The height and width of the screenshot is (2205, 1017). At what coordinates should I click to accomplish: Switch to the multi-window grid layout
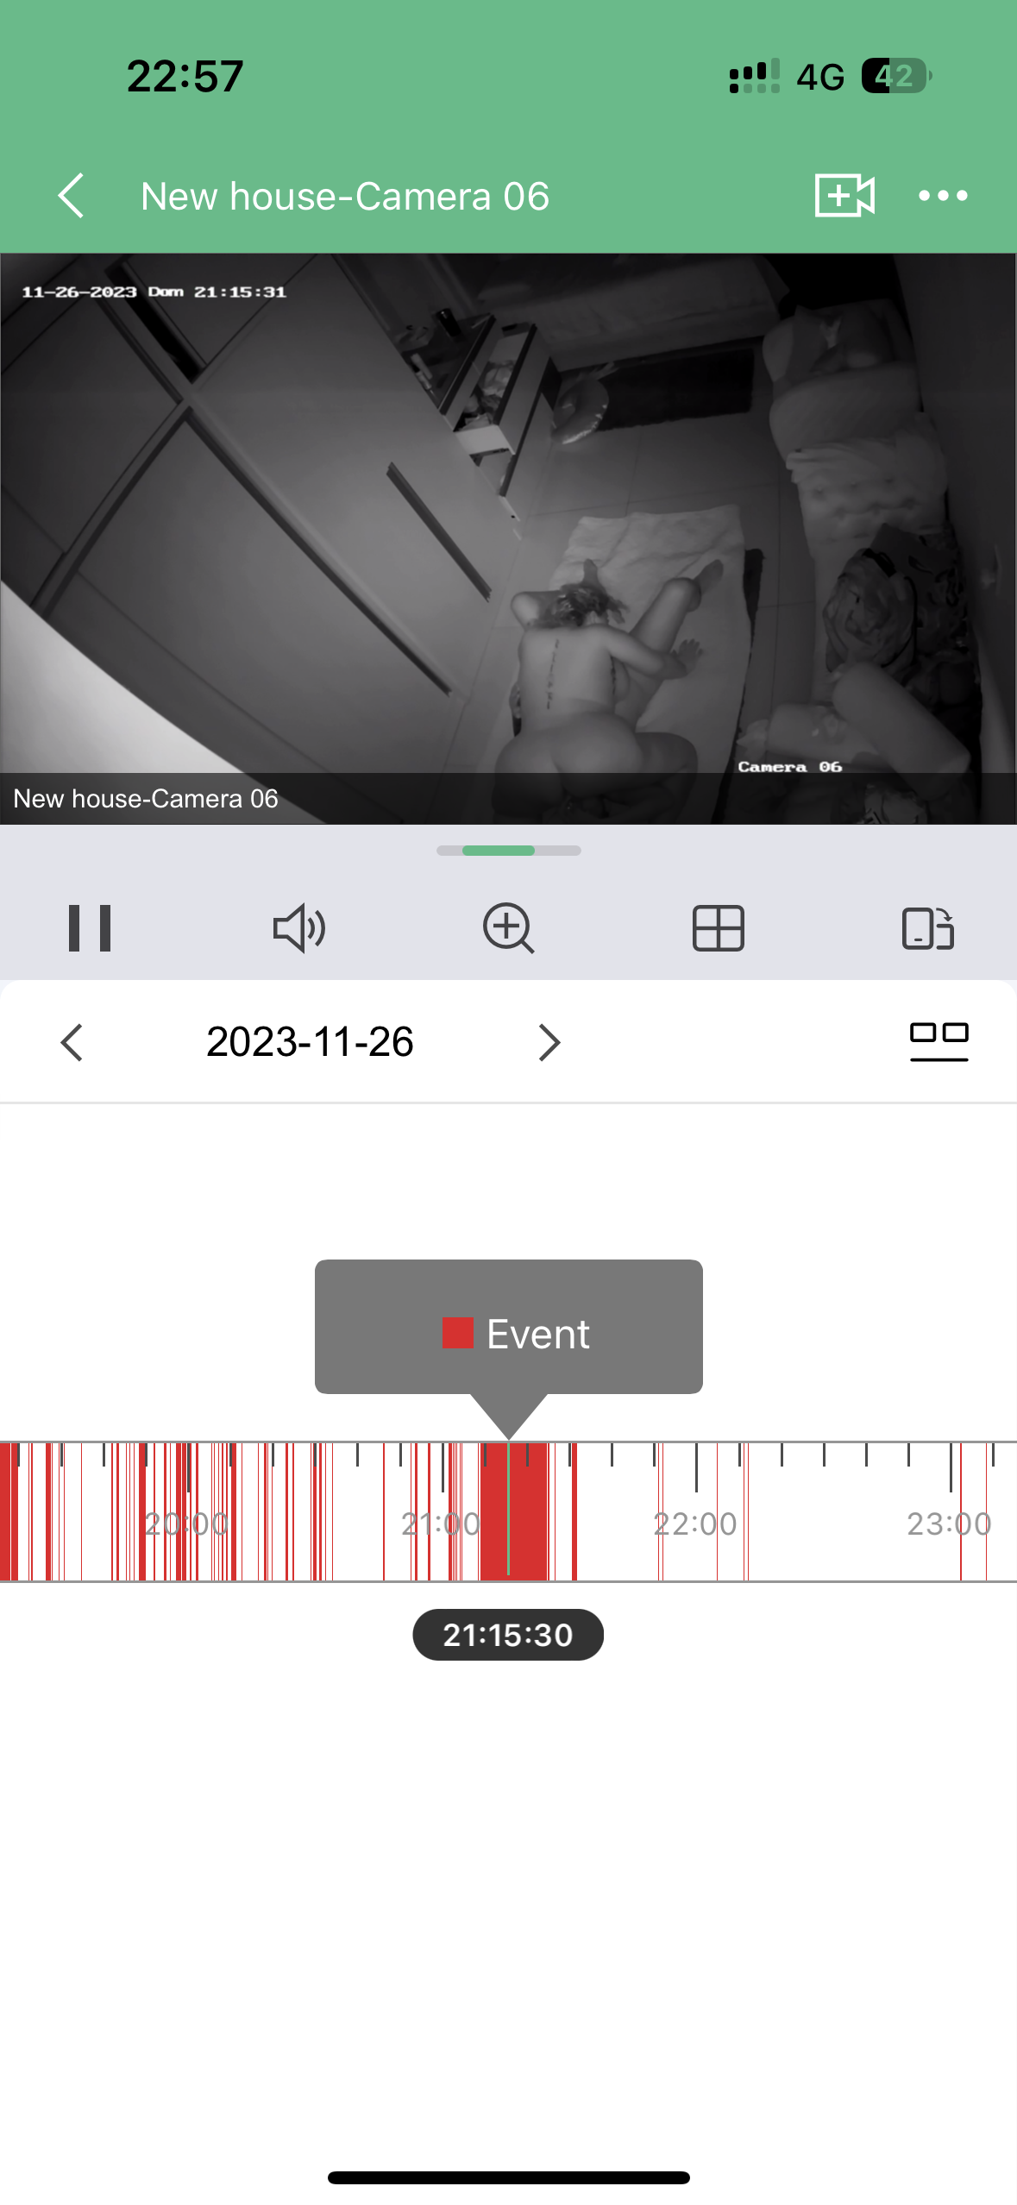pyautogui.click(x=718, y=928)
